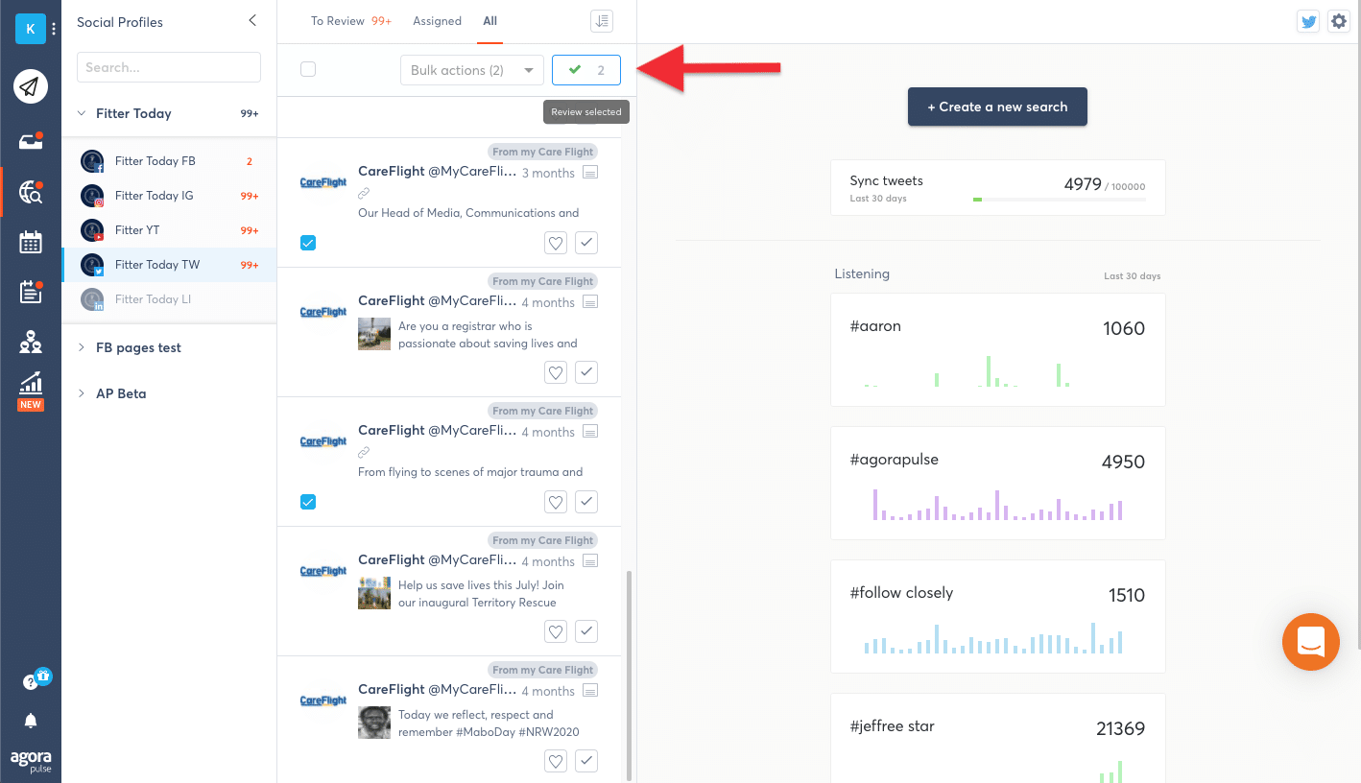Image resolution: width=1361 pixels, height=783 pixels.
Task: Uncheck the 'From flying to scenes' tweet checkbox
Action: click(x=308, y=502)
